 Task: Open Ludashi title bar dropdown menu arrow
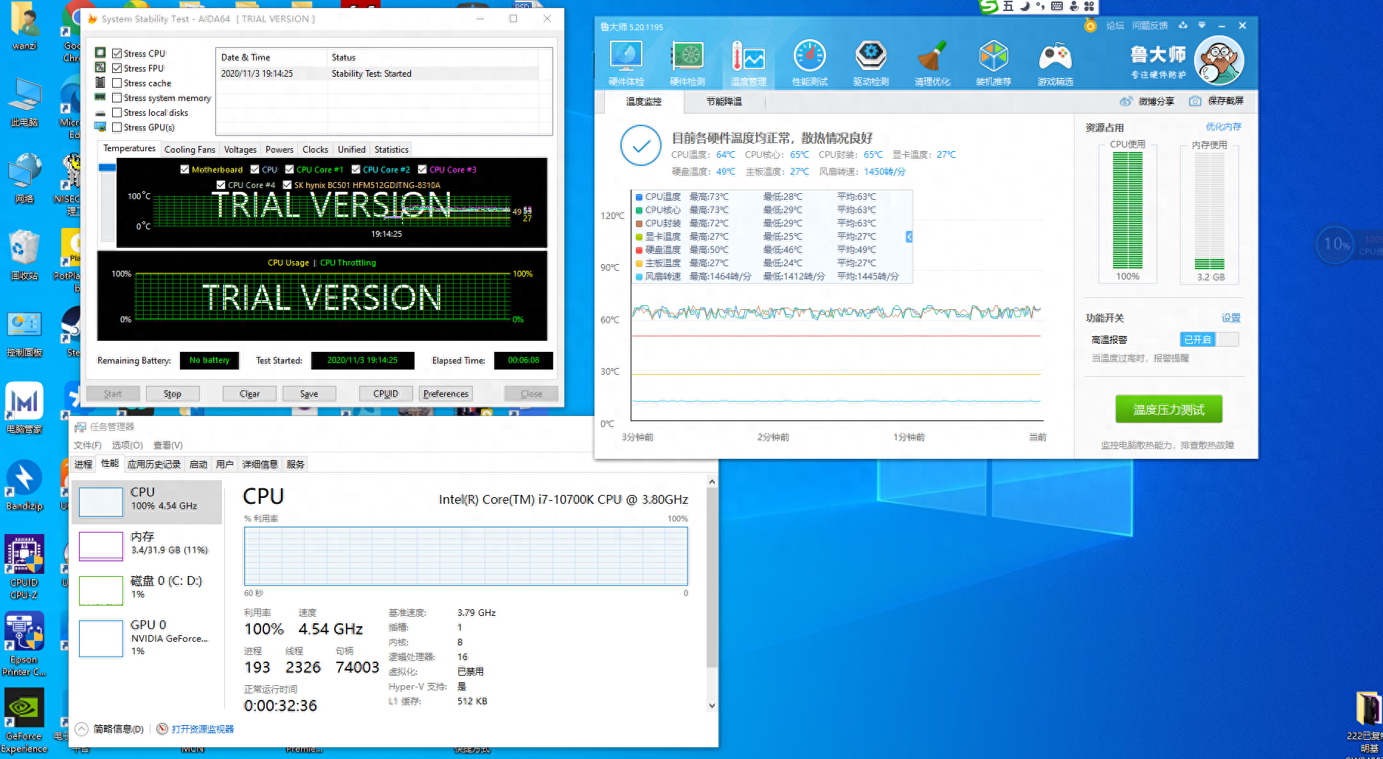pyautogui.click(x=1202, y=25)
